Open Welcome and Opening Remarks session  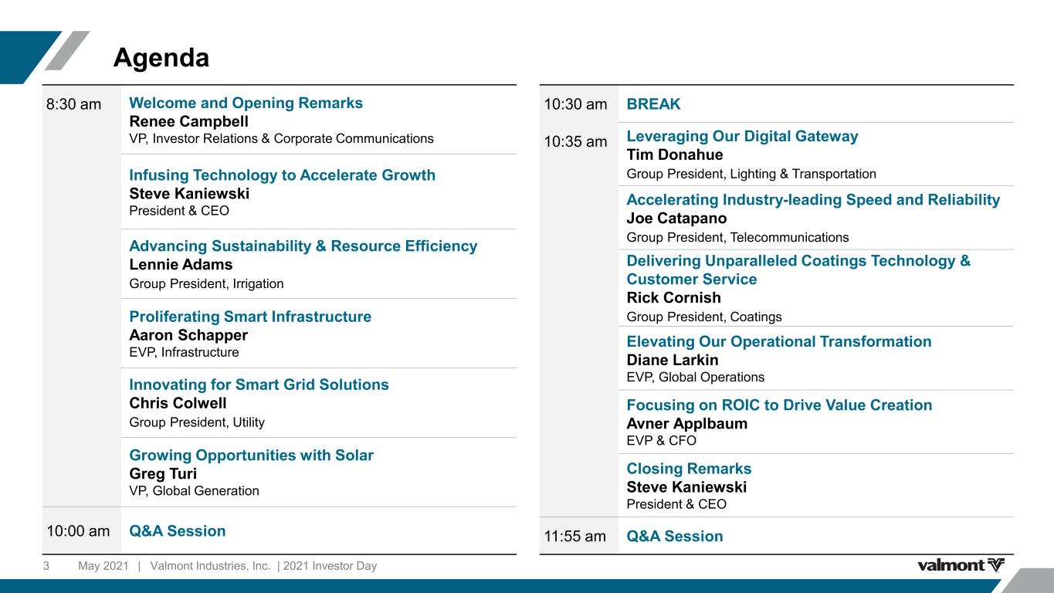click(x=246, y=103)
